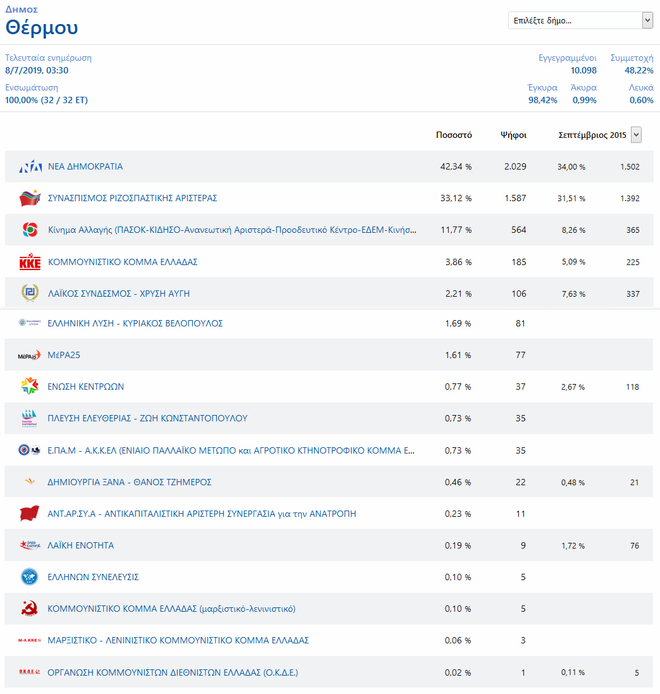Click the red KKE party logo
This screenshot has width=660, height=694.
pos(30,261)
